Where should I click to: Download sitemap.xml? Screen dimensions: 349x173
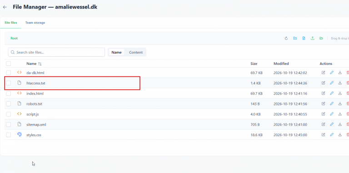[x=340, y=124]
